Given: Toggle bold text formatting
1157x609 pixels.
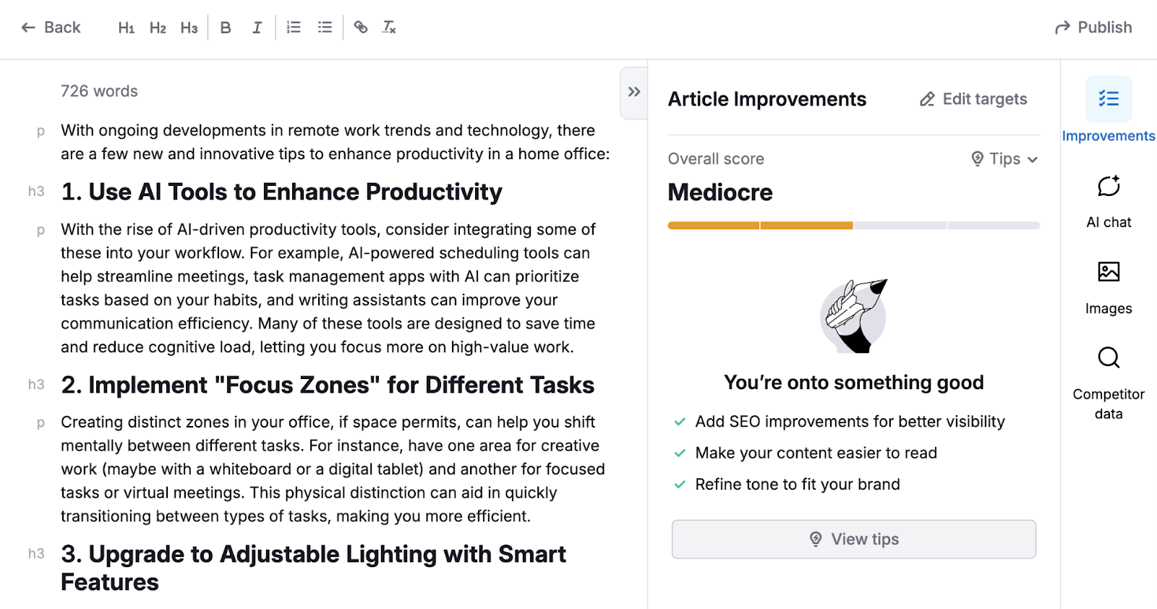Looking at the screenshot, I should pos(226,27).
